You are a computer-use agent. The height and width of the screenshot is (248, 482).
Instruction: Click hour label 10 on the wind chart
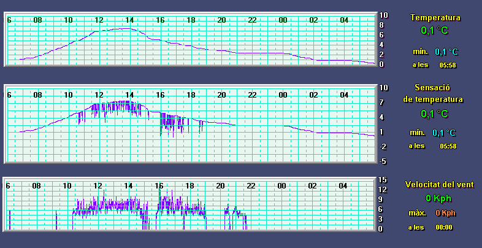point(67,186)
